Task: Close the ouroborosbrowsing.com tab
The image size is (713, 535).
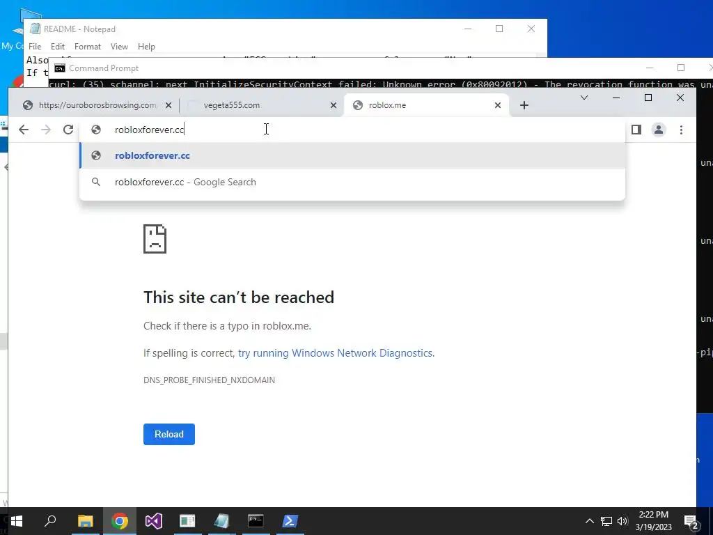Action: (x=169, y=105)
